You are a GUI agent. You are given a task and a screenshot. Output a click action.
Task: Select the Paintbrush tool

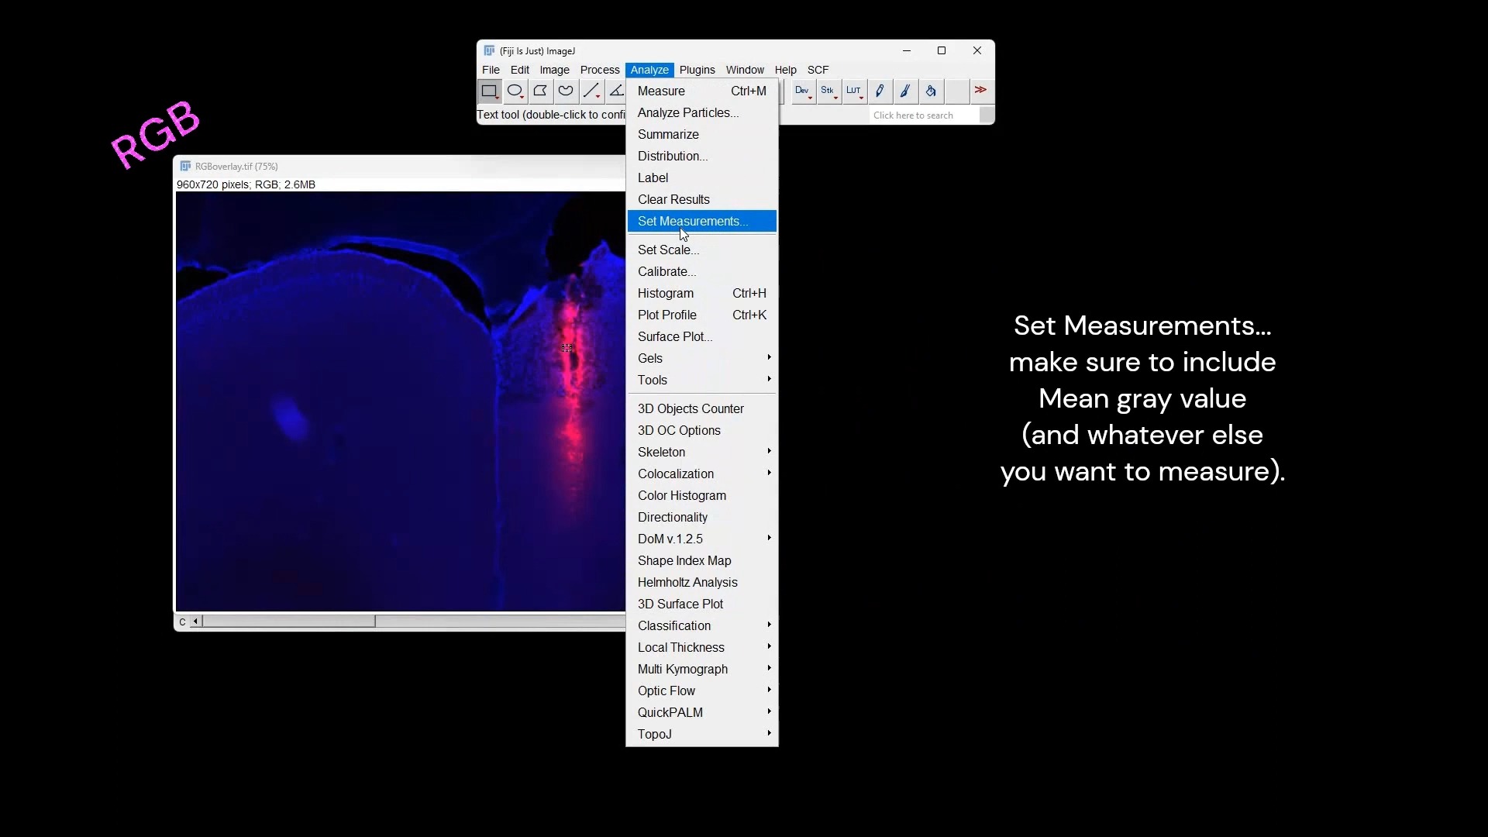click(x=905, y=91)
